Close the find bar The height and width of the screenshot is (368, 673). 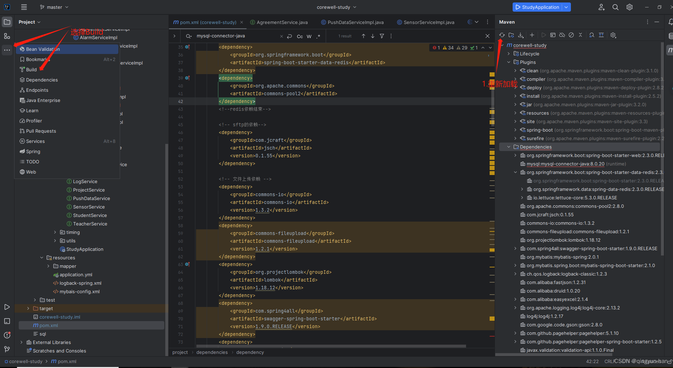(x=488, y=36)
